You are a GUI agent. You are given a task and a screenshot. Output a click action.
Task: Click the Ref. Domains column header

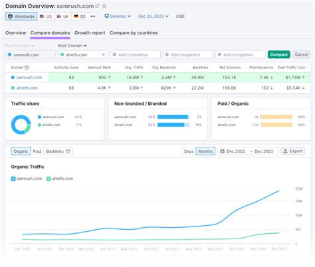[230, 68]
